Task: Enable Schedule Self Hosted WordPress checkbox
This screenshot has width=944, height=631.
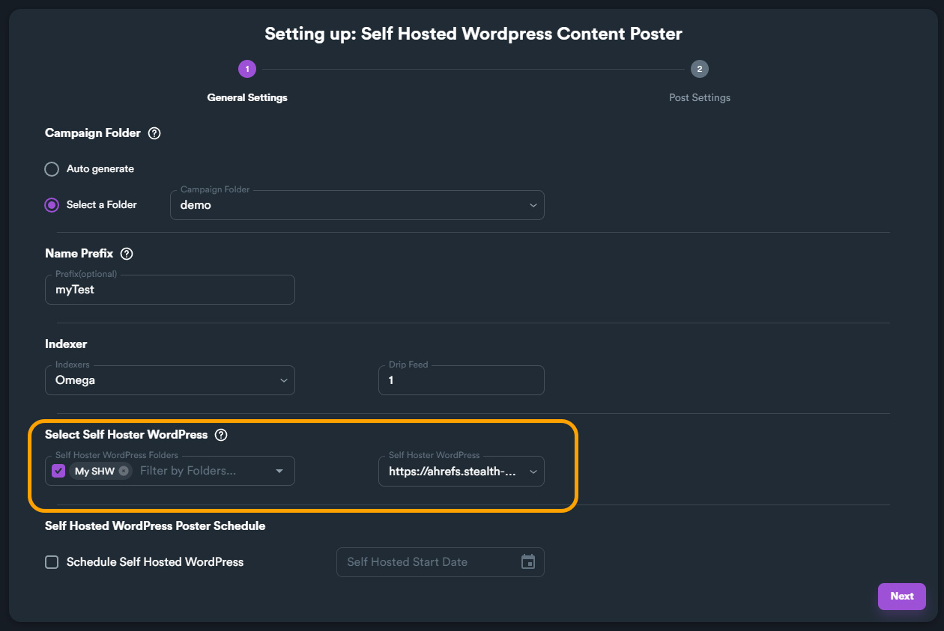Action: (52, 562)
